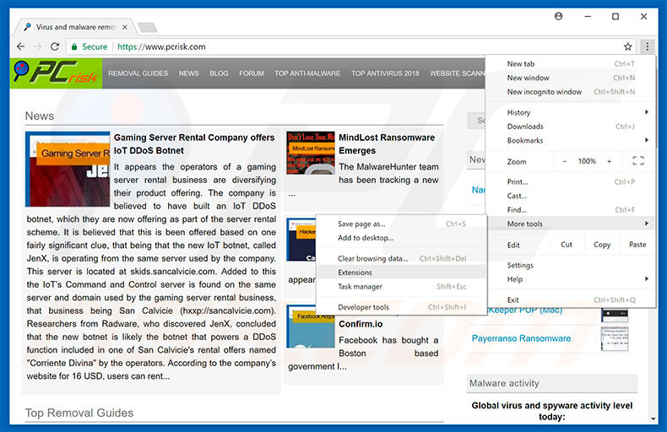The height and width of the screenshot is (432, 667).
Task: Select Add to desktop... in submenu
Action: [x=401, y=238]
